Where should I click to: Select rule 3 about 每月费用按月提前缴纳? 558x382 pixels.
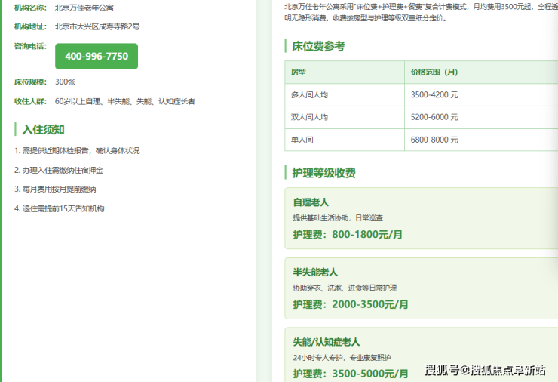coord(55,189)
